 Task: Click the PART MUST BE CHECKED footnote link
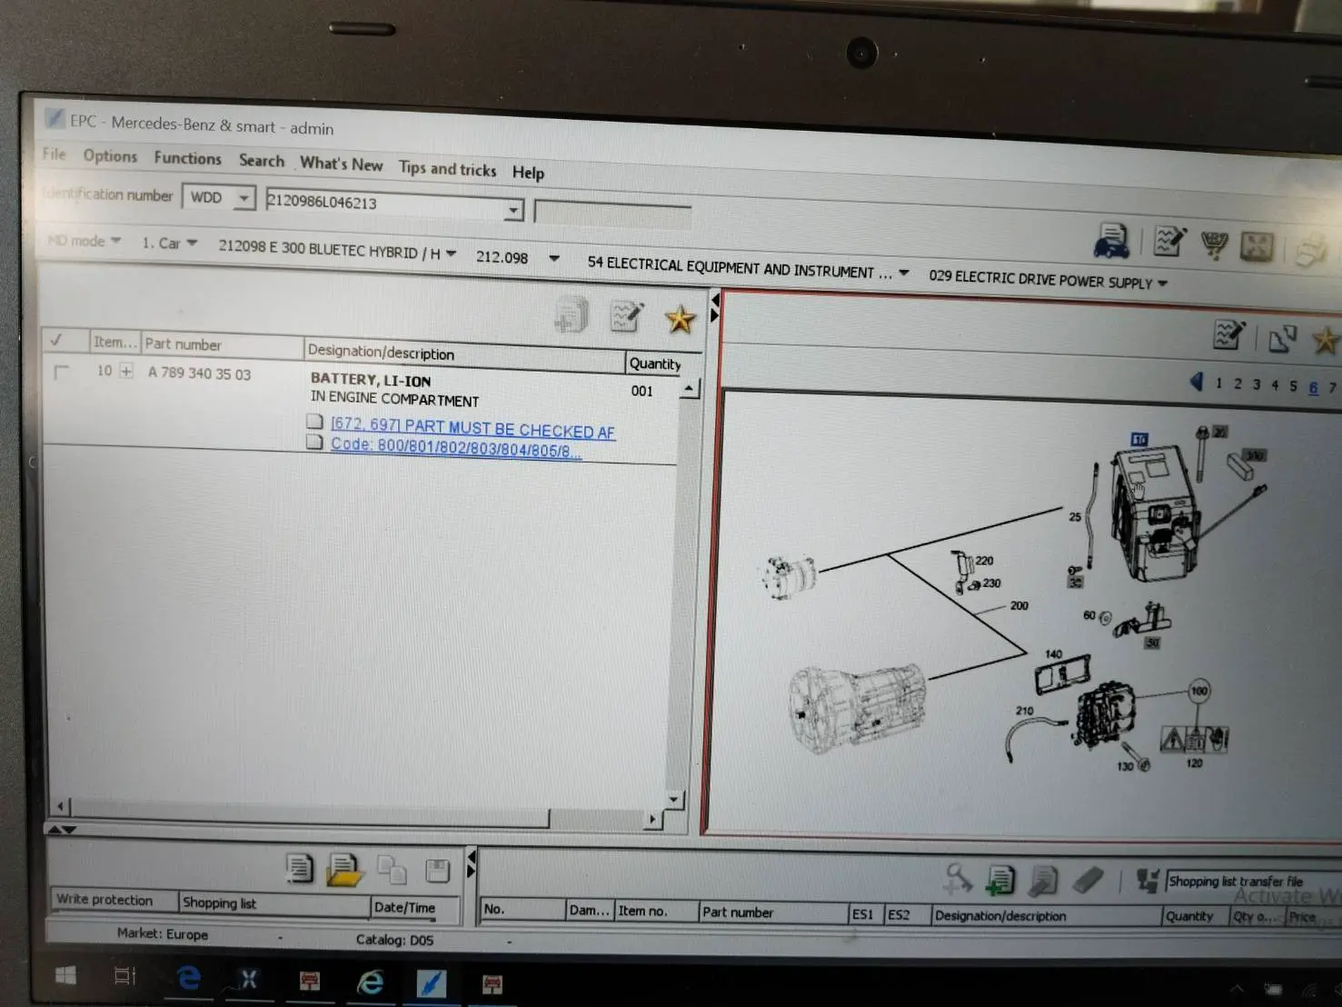[x=472, y=428]
